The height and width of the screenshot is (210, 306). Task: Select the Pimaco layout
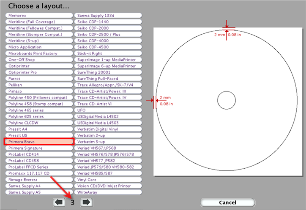click(39, 91)
